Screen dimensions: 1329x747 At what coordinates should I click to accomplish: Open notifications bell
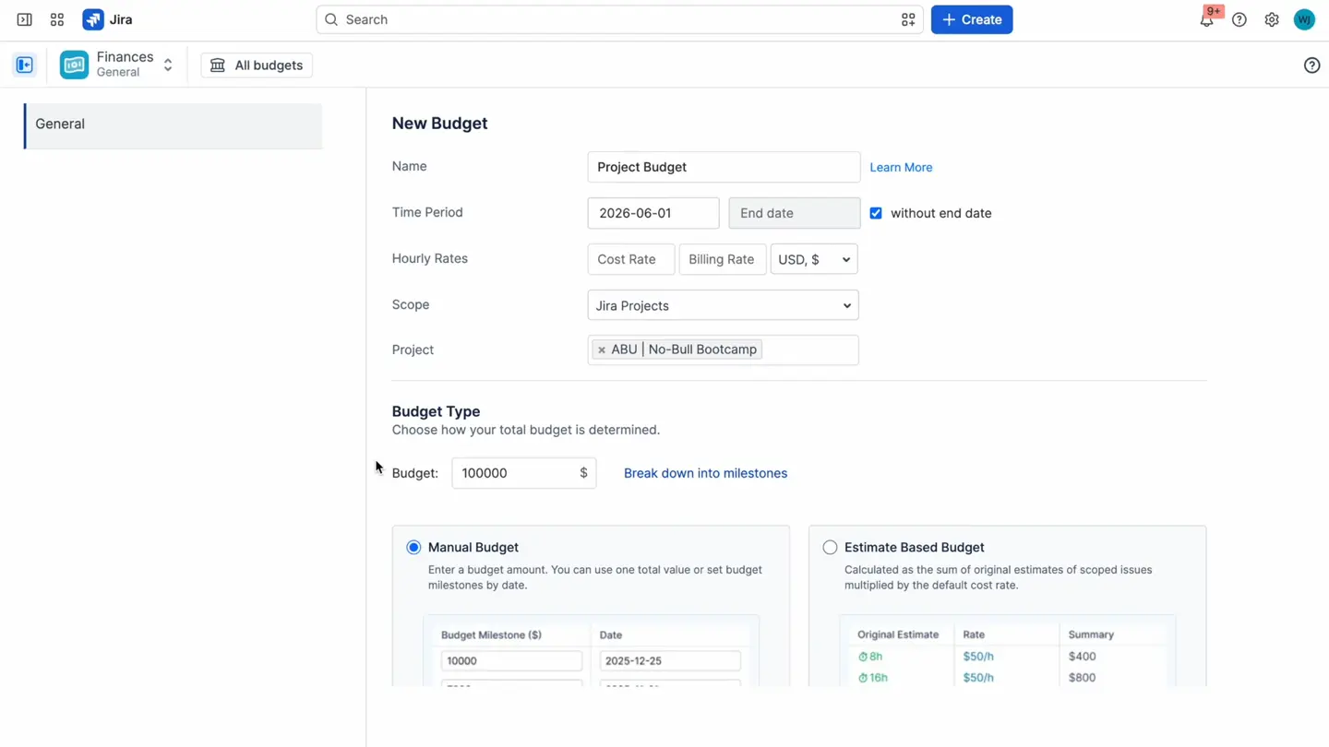(1207, 19)
